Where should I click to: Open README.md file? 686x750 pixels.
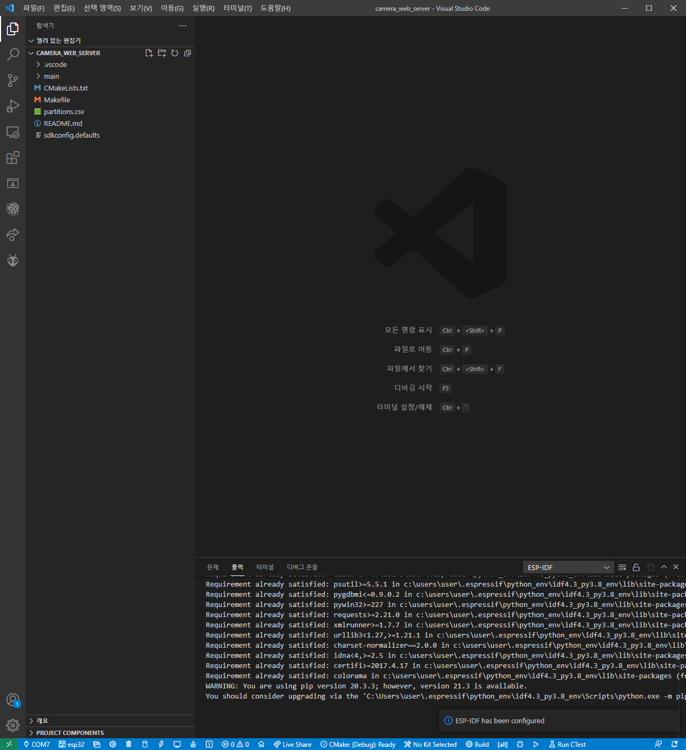pyautogui.click(x=110, y=123)
